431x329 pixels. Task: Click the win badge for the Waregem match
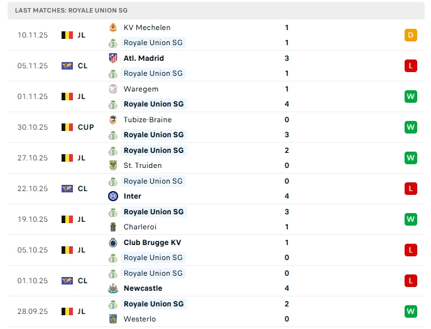coord(410,97)
